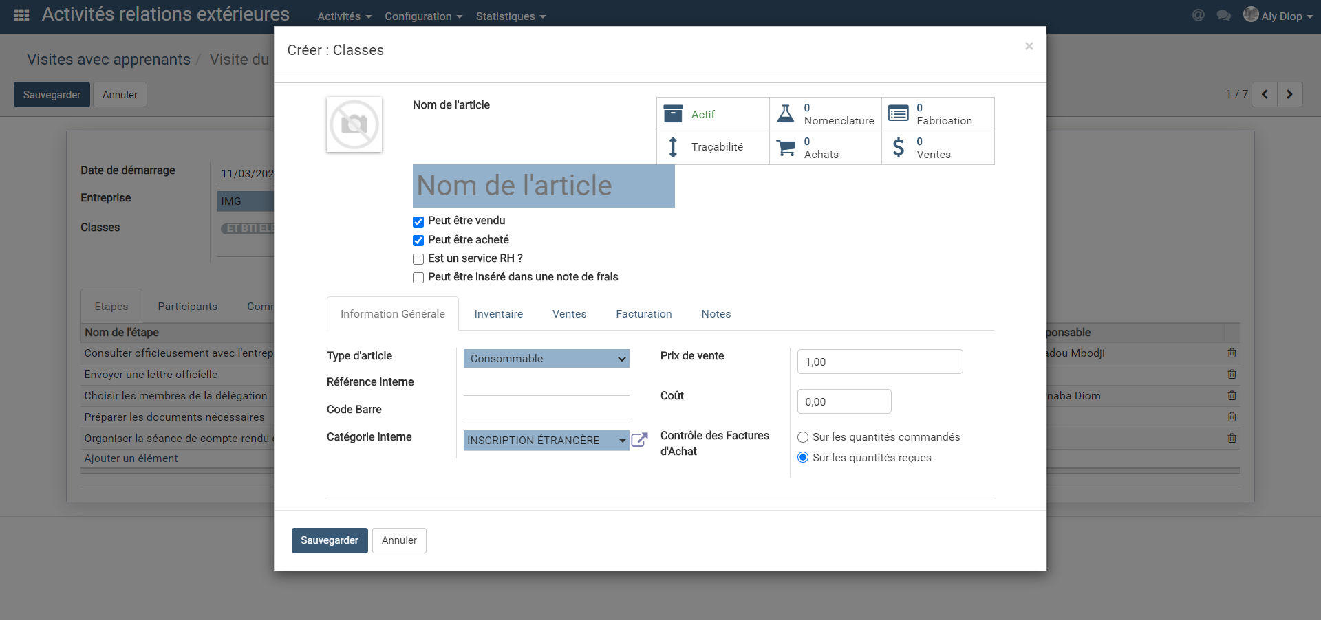Click the Actif archive box icon
Viewport: 1321px width, 620px height.
[673, 114]
